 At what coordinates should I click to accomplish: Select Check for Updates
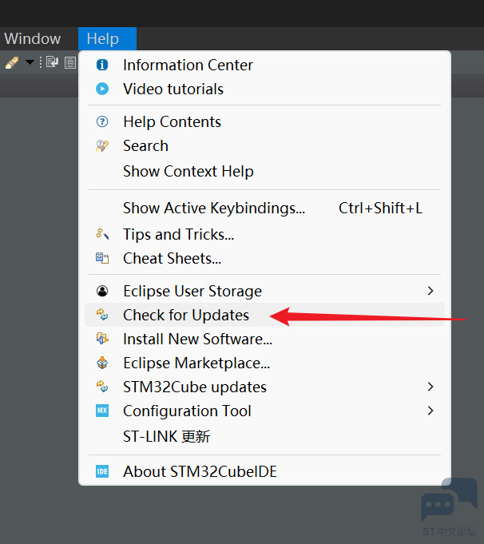coord(264,315)
